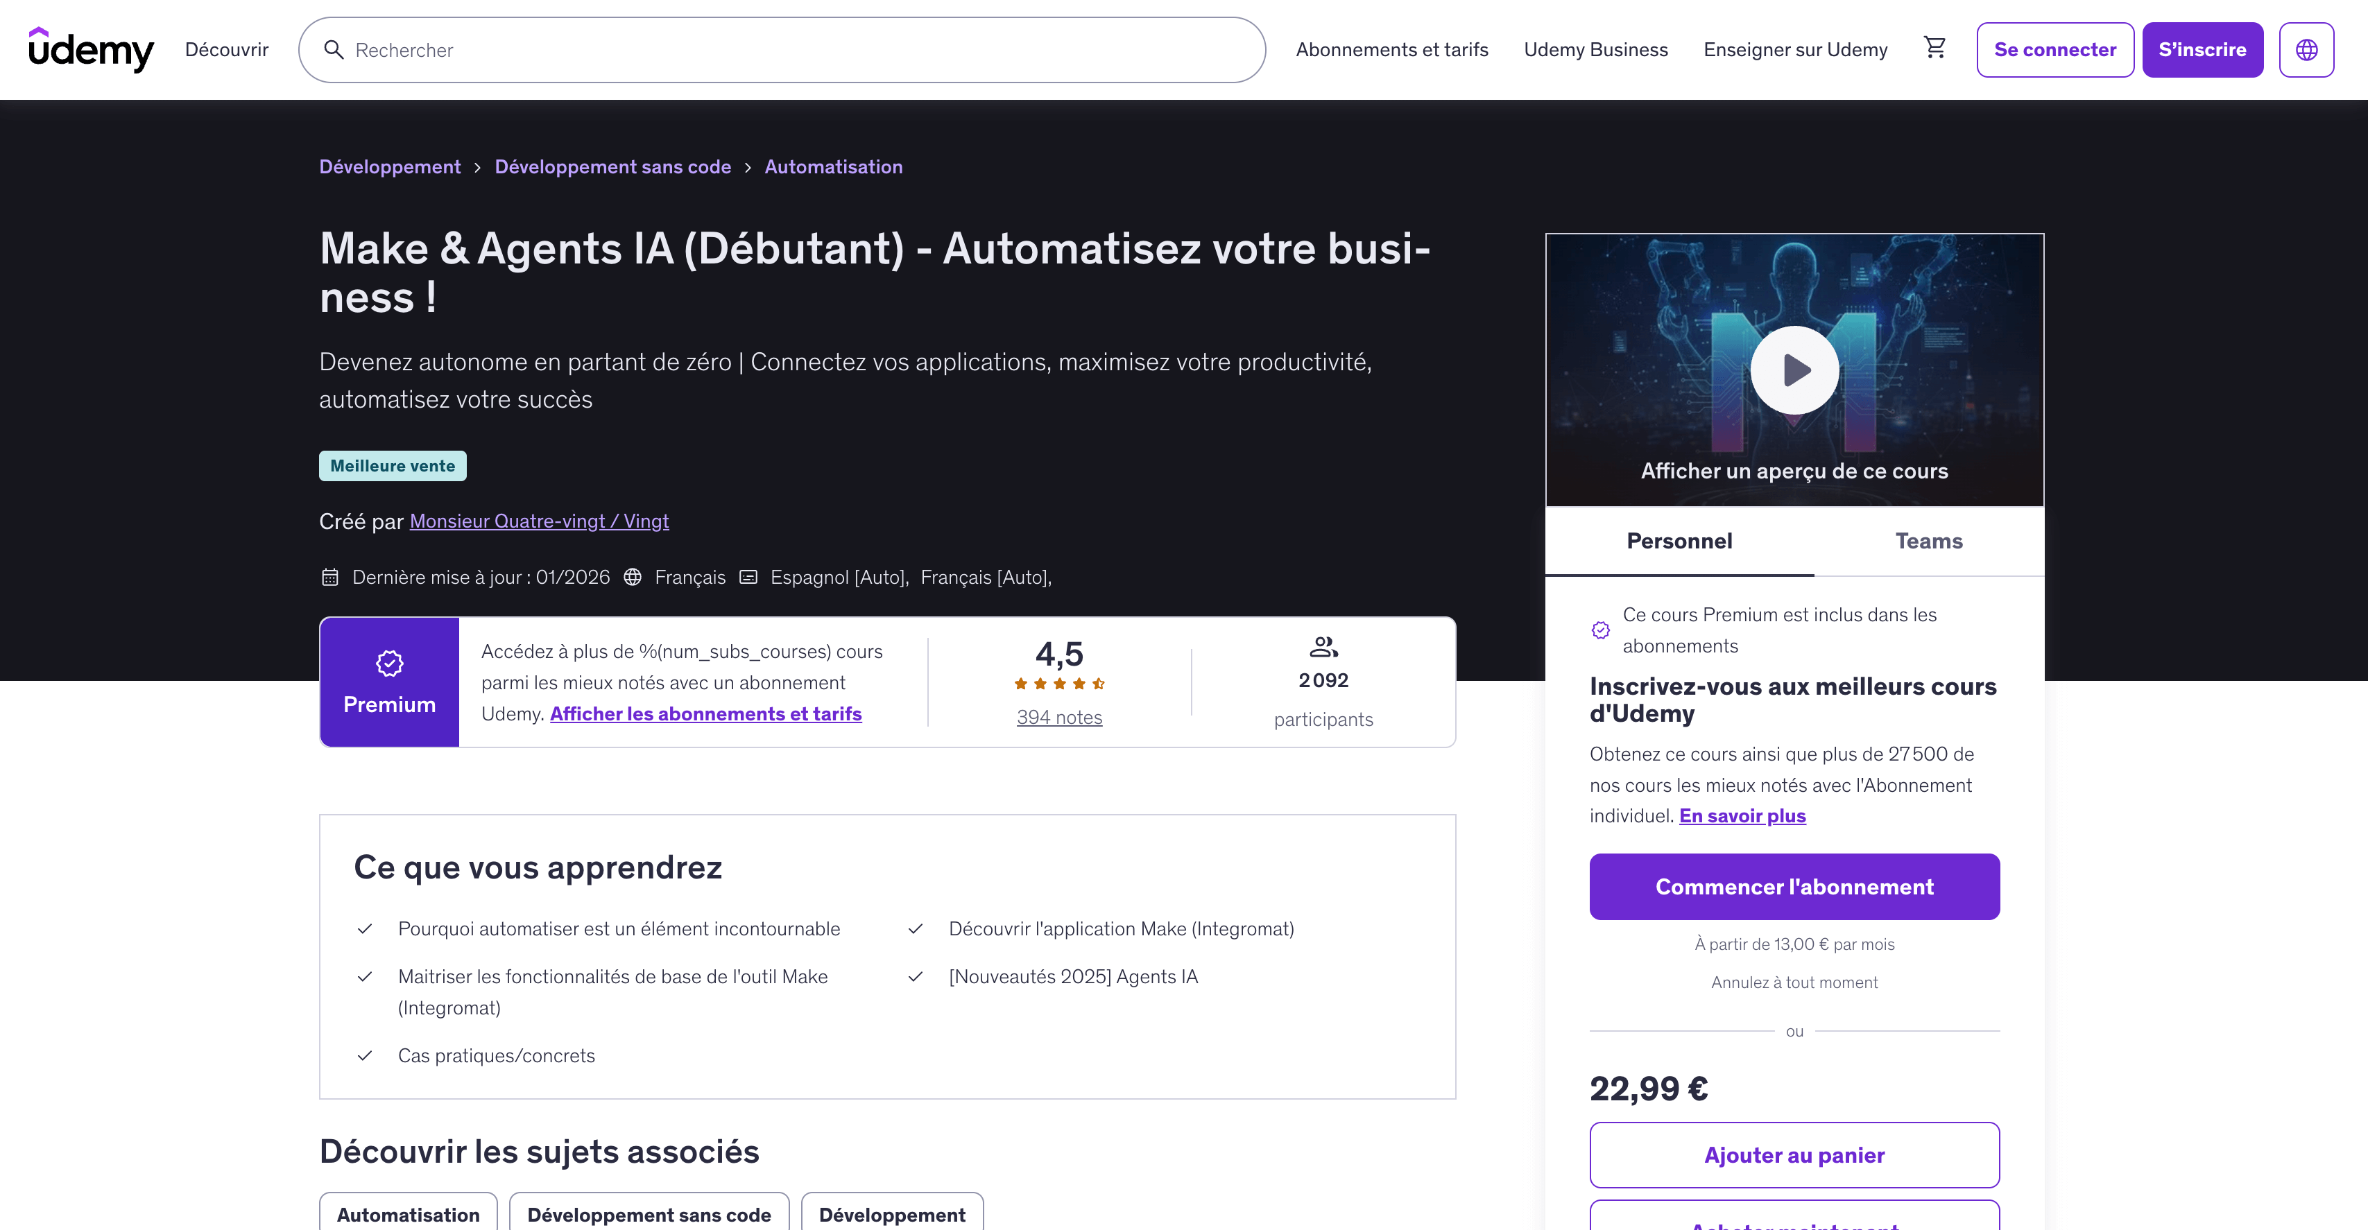Click the search magnifier icon

point(334,50)
